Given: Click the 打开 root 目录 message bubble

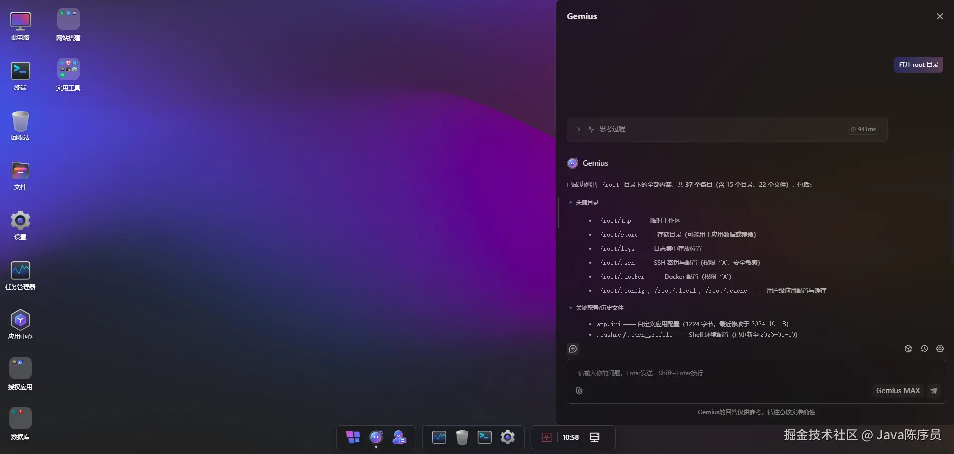Looking at the screenshot, I should [918, 65].
